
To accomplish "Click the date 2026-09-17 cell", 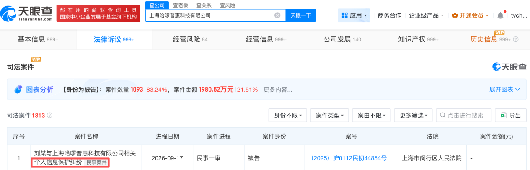I will pyautogui.click(x=168, y=158).
